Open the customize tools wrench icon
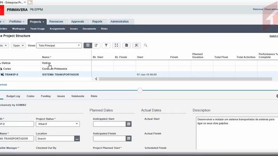 coord(137,45)
